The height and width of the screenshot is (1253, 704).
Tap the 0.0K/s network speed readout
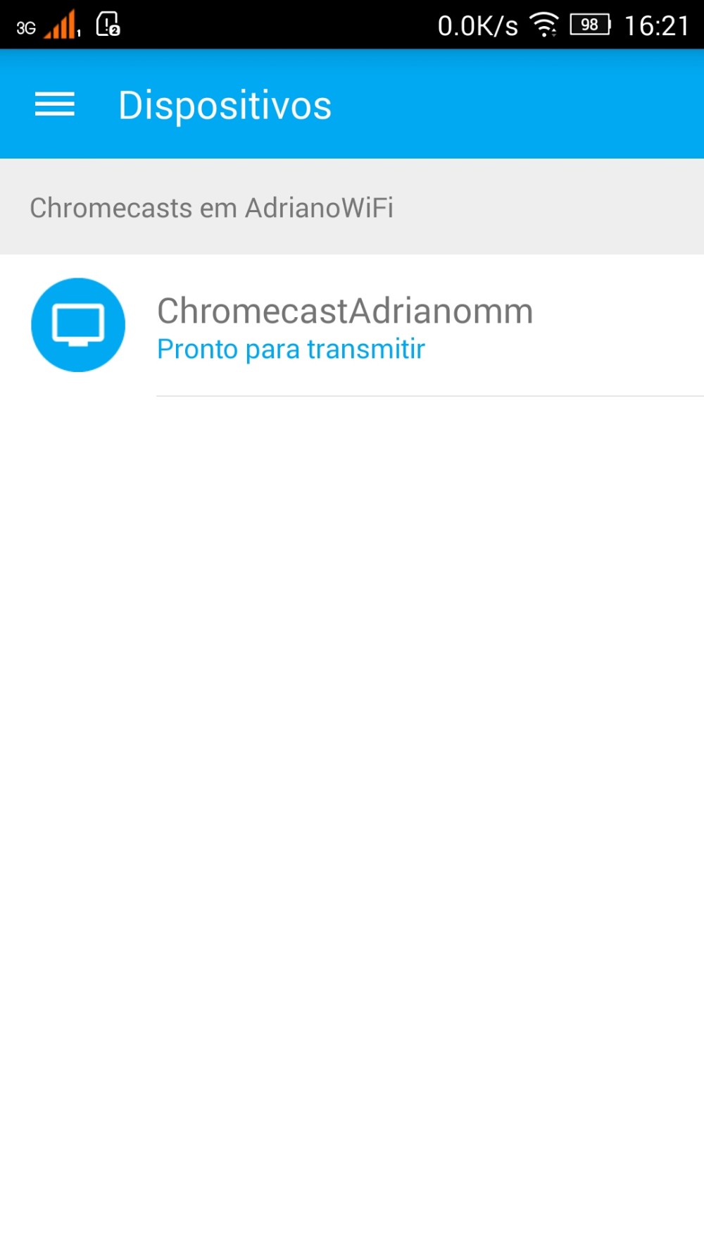coord(477,26)
